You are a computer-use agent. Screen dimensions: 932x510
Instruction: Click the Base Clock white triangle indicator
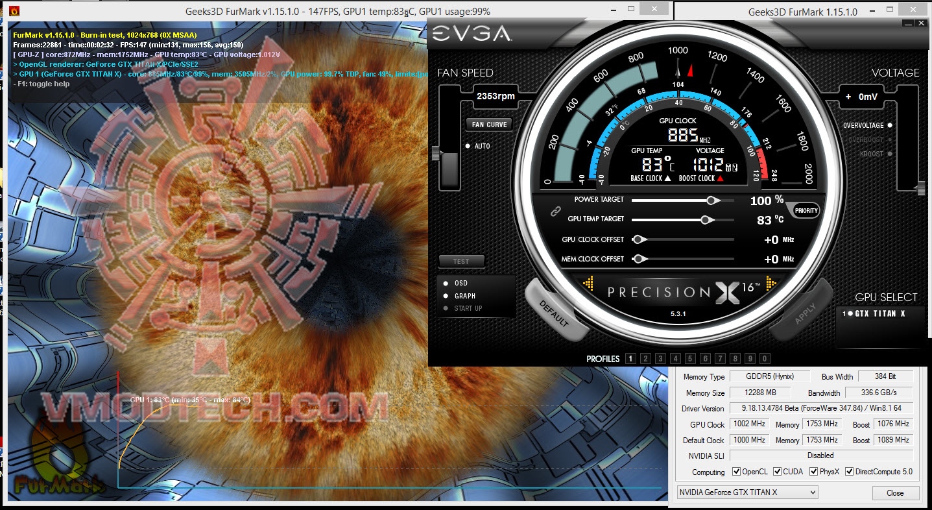pos(668,178)
